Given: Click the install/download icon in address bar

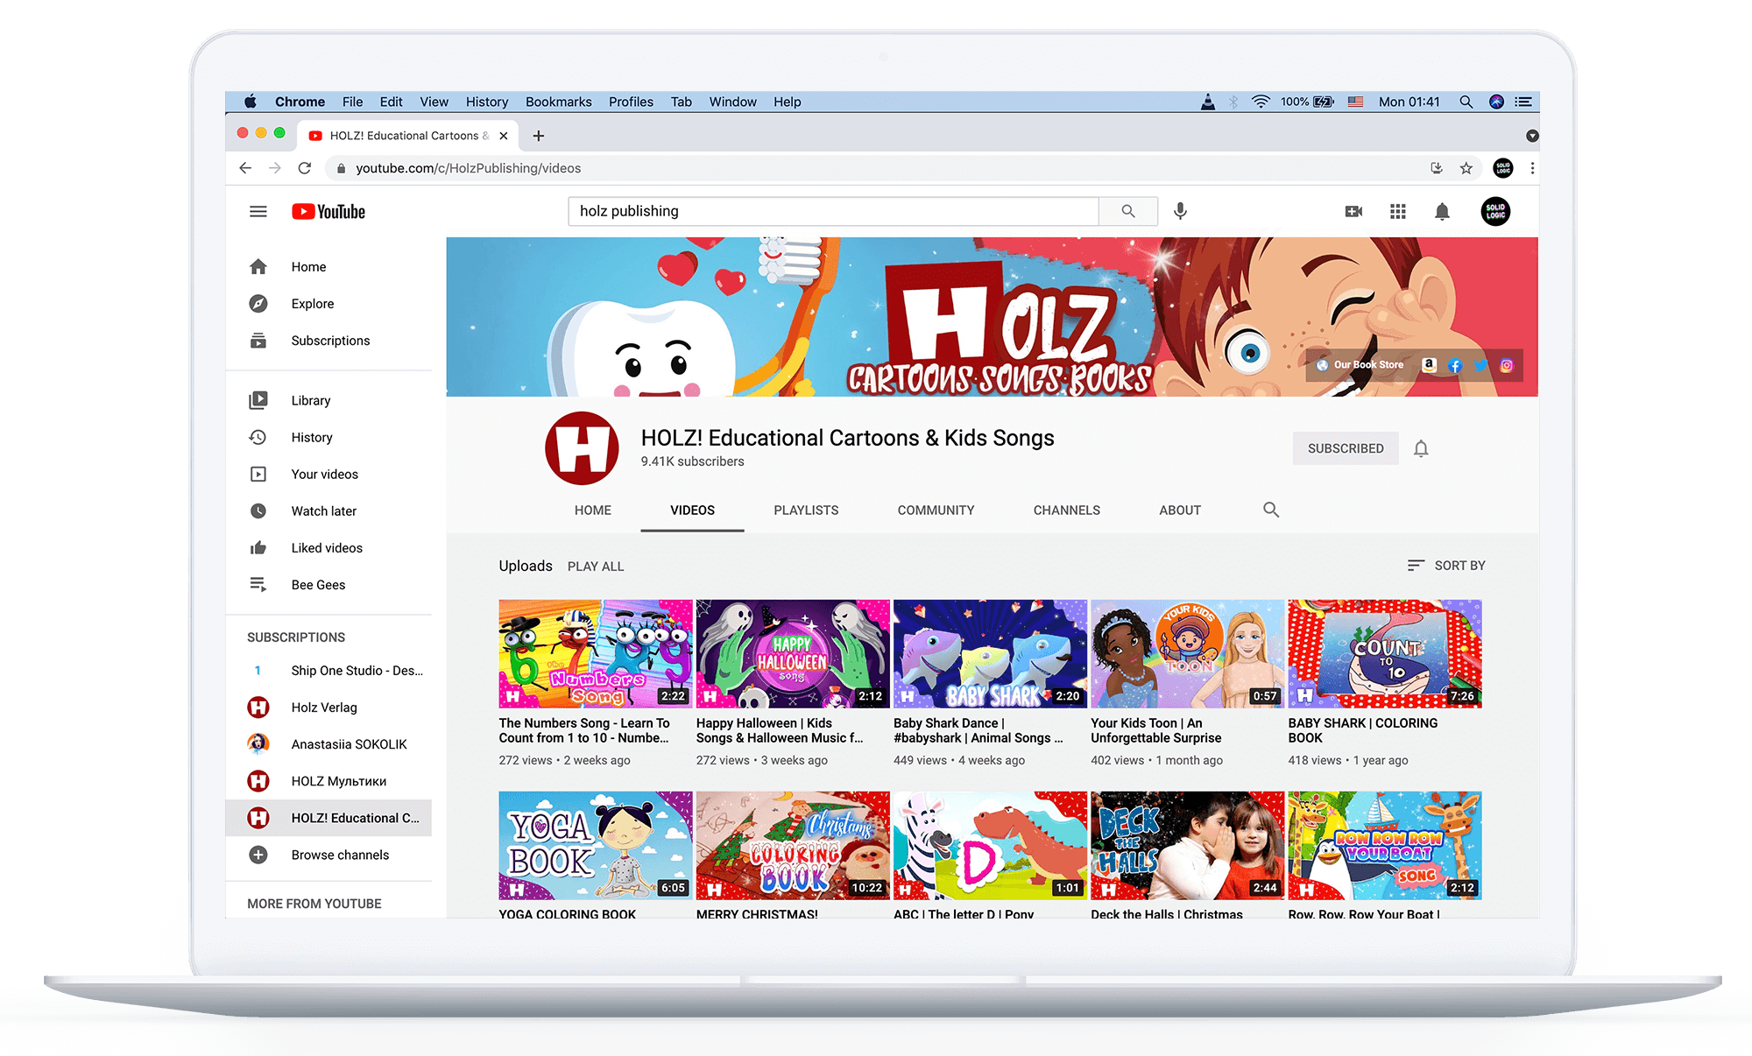Looking at the screenshot, I should [x=1437, y=168].
